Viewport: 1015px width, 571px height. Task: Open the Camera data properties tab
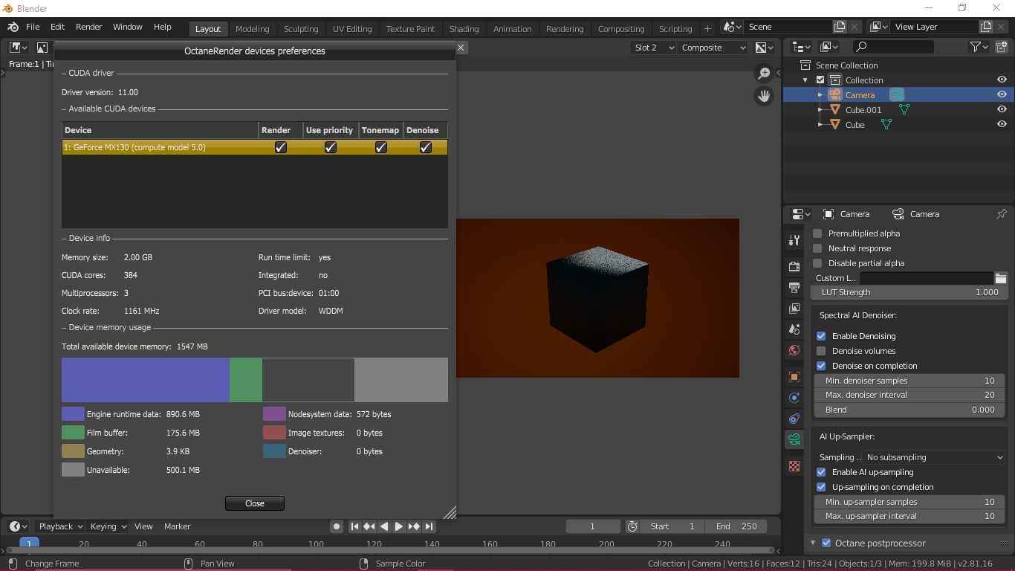[794, 439]
